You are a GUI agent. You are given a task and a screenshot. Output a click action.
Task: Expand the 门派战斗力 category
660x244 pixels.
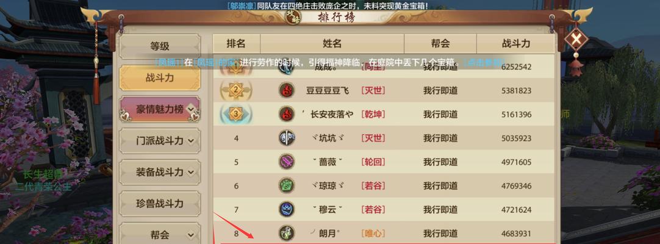[192, 141]
